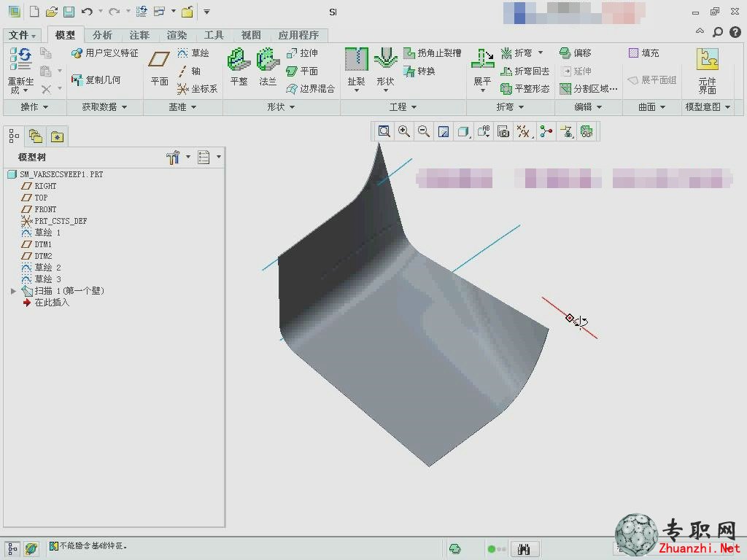Open the 操作 group dropdown
This screenshot has height=560, width=747.
point(34,107)
